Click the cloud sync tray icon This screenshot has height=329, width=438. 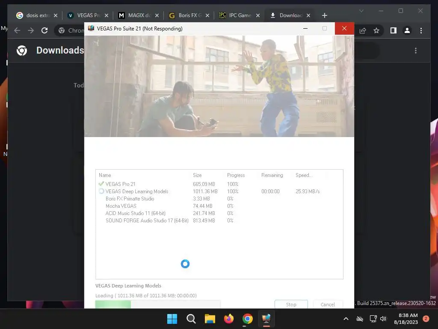[x=360, y=319]
